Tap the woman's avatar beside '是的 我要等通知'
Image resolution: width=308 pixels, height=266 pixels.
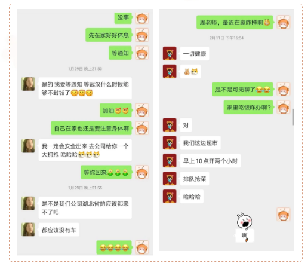pos(28,84)
